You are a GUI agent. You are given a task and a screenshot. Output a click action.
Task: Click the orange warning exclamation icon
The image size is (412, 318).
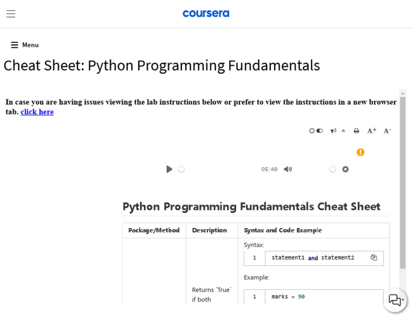[x=360, y=152]
